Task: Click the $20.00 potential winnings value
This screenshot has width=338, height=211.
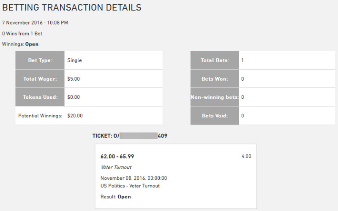Action: 75,116
